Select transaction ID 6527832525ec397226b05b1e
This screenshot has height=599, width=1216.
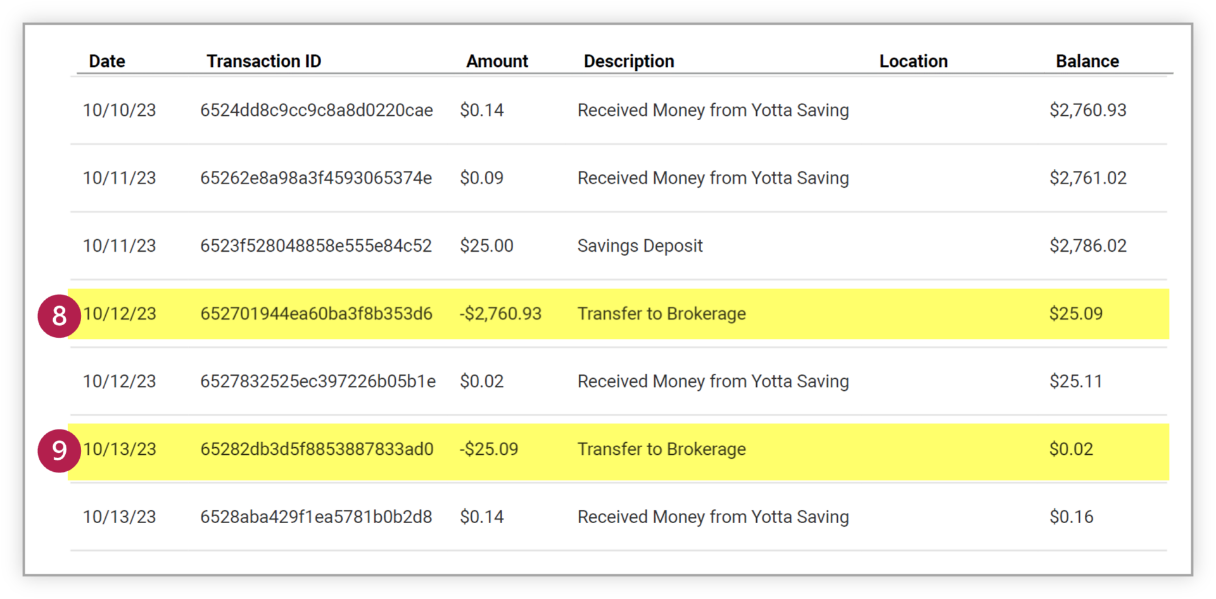click(x=317, y=381)
